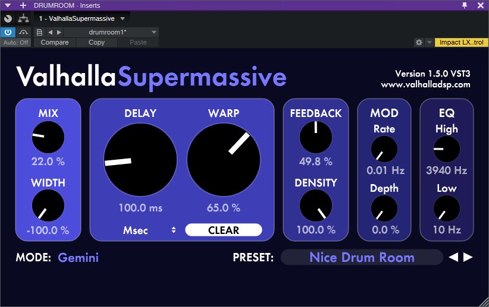The height and width of the screenshot is (307, 489).
Task: Load the next host preset arrow
Action: coord(59,33)
